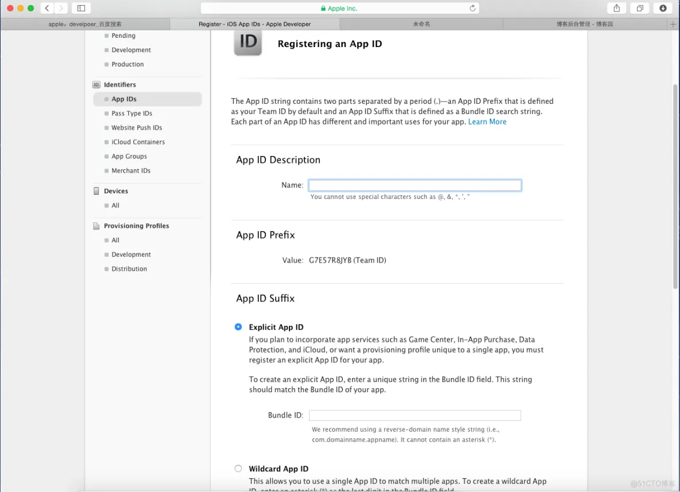Open App Groups in the sidebar
Screen dimensions: 680x492
tap(129, 157)
